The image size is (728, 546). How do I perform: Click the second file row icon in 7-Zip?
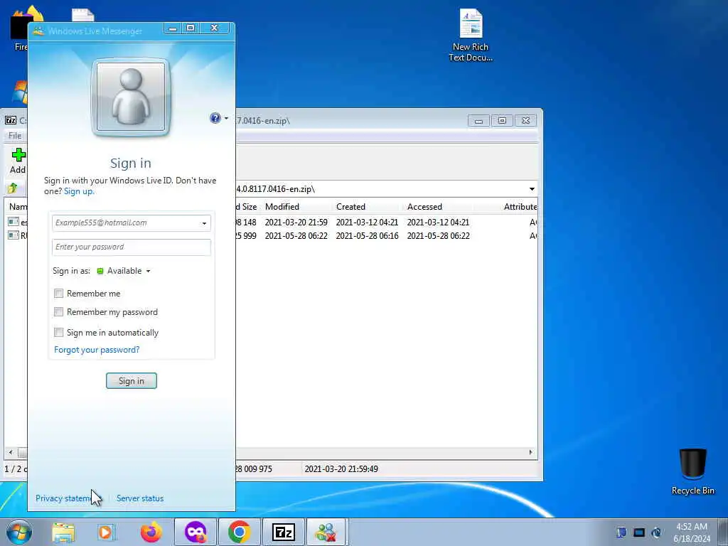pyautogui.click(x=14, y=235)
